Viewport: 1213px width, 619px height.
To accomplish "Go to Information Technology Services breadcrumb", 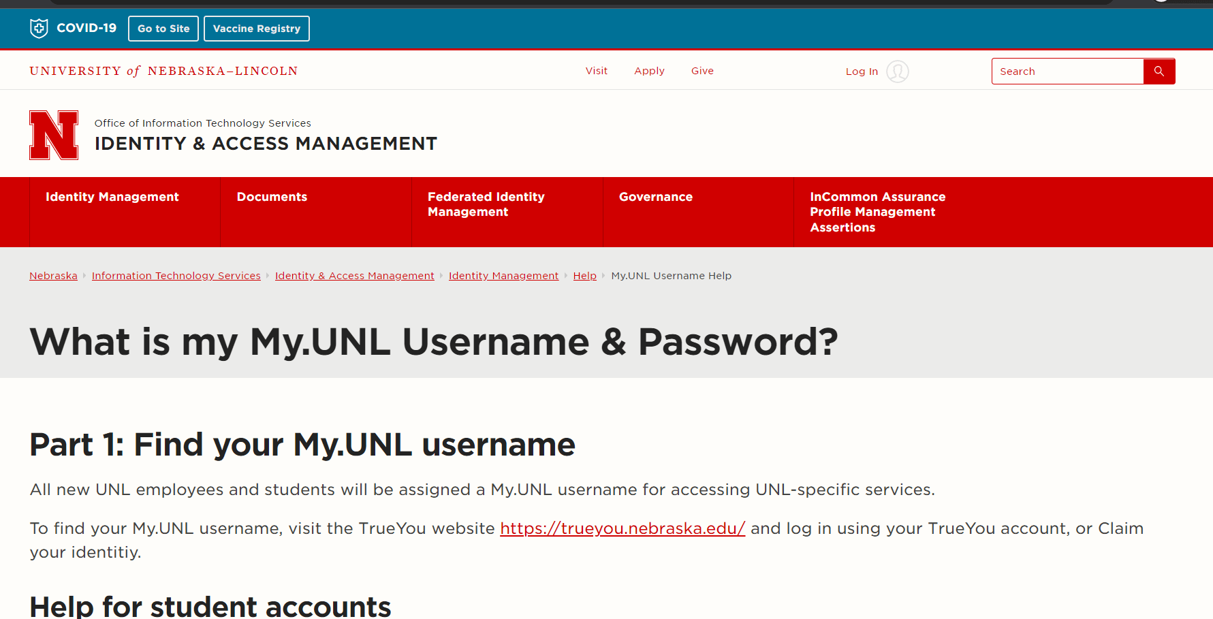I will click(x=176, y=276).
